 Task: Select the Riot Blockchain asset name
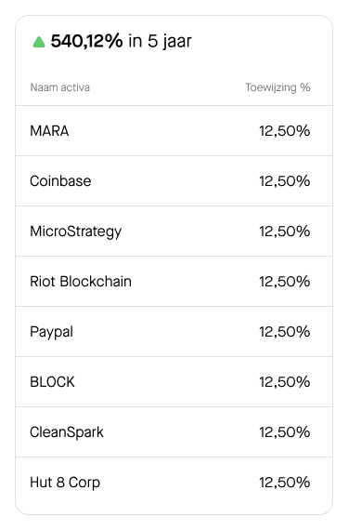81,282
